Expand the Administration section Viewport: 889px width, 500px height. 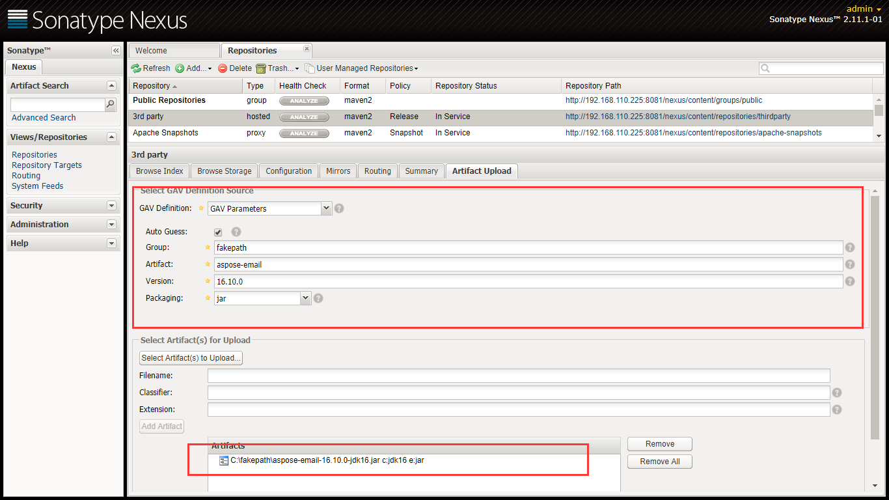click(x=111, y=225)
